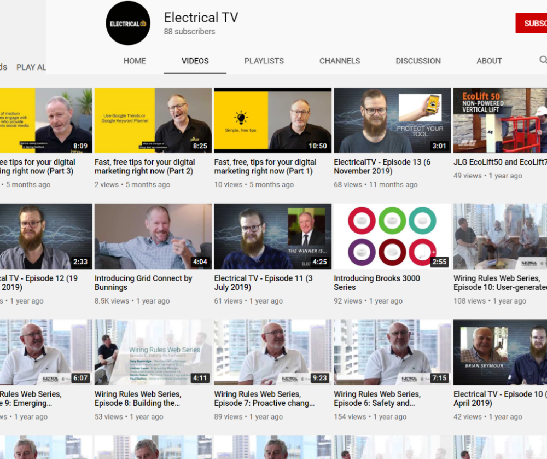The height and width of the screenshot is (459, 547).
Task: Click title 'Introducing Brooks 3000 Series'
Action: pyautogui.click(x=377, y=282)
